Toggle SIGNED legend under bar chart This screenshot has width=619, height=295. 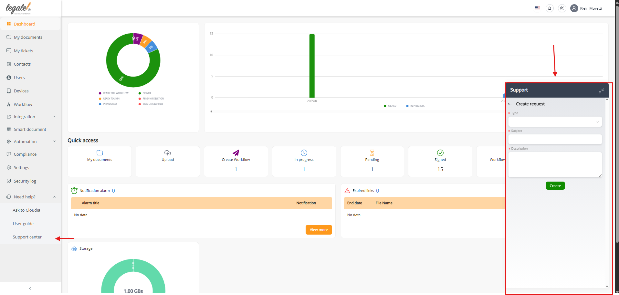390,106
